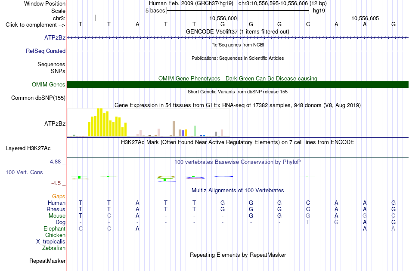Select the 'Sequences' track label

[x=51, y=65]
